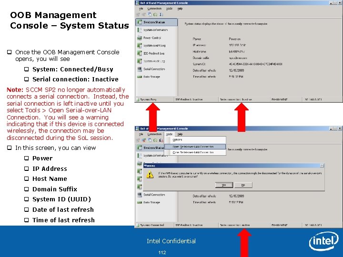Click Data Storage icon in lower console sidebar

(x=139, y=203)
